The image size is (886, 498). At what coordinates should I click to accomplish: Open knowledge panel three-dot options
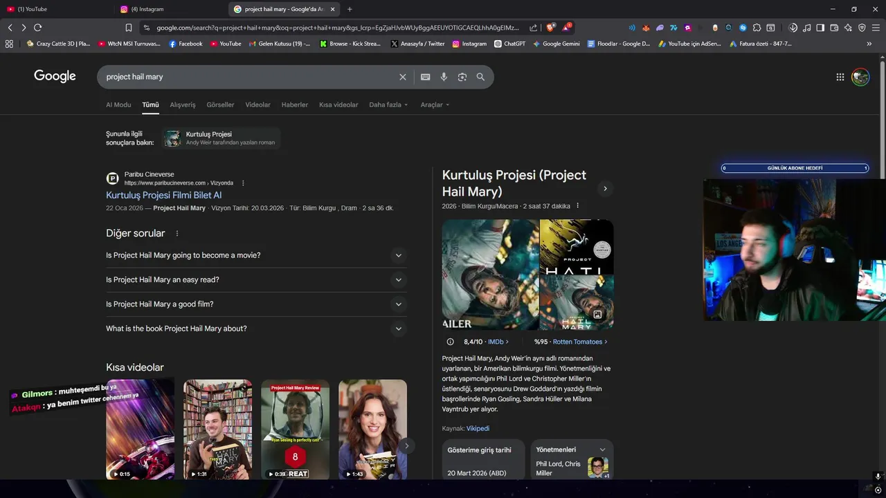pos(577,206)
